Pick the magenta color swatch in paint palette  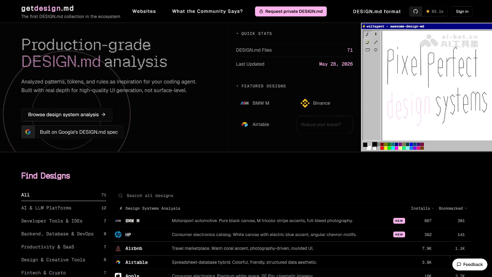pos(396,148)
